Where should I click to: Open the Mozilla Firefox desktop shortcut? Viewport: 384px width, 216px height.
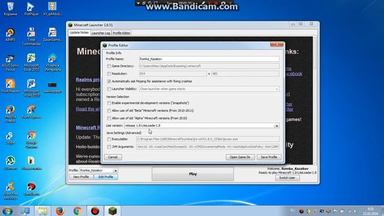click(x=10, y=114)
